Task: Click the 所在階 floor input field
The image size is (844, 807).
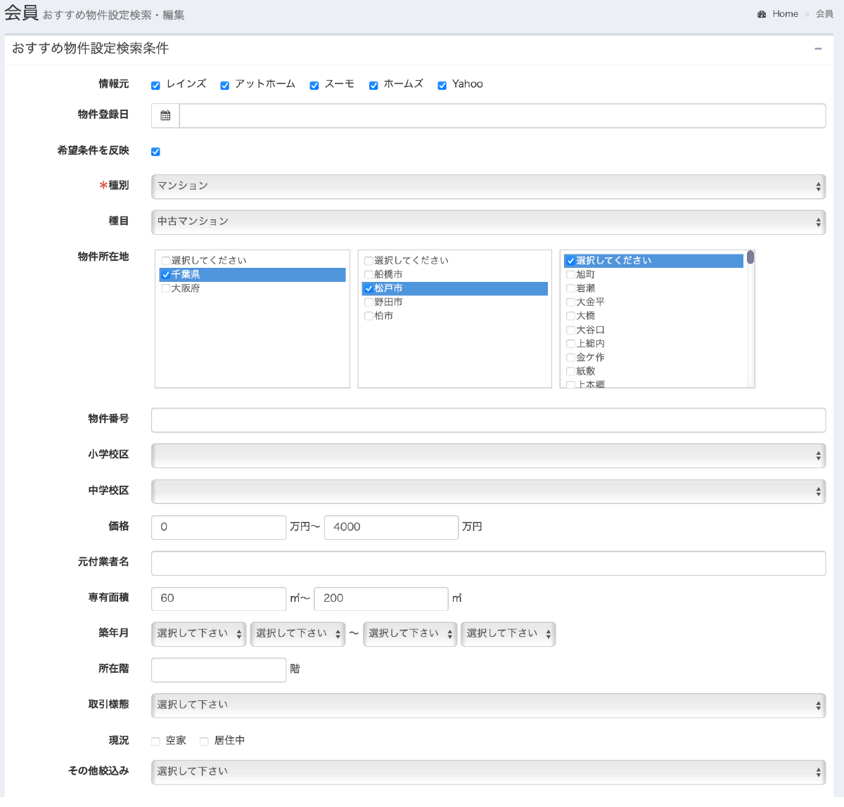Action: (219, 670)
